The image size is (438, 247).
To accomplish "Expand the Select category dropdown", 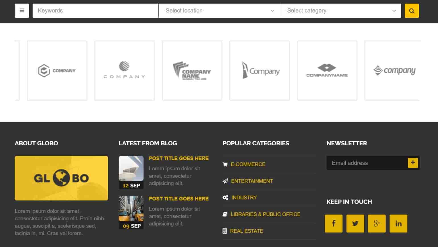I will [340, 11].
